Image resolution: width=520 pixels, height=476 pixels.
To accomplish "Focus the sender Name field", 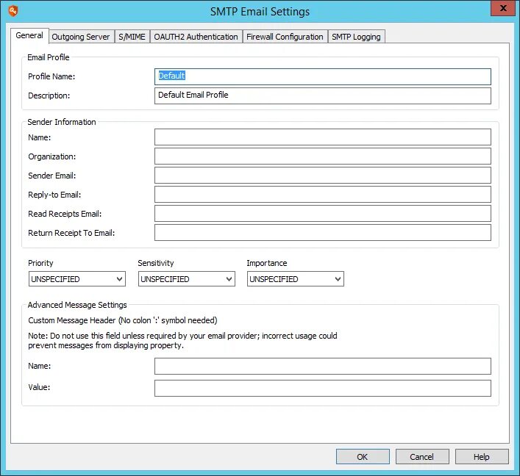I will pyautogui.click(x=323, y=137).
